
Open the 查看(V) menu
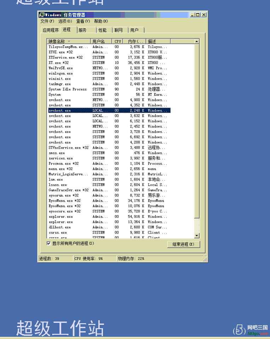coord(83,21)
